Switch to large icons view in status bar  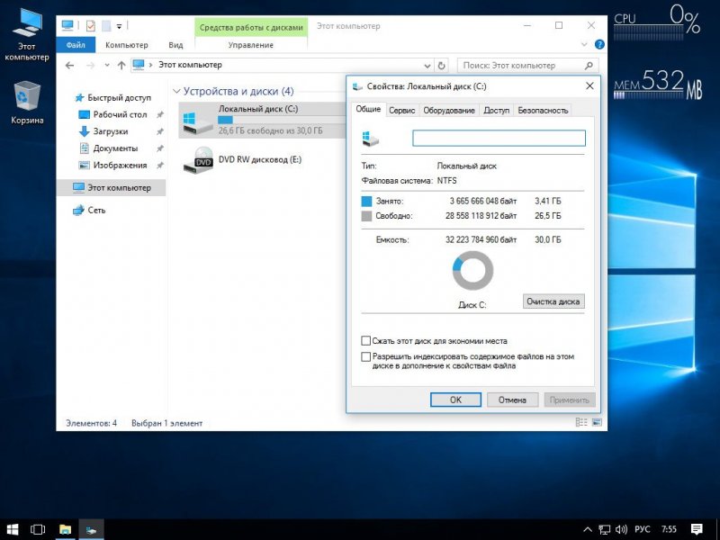[597, 422]
